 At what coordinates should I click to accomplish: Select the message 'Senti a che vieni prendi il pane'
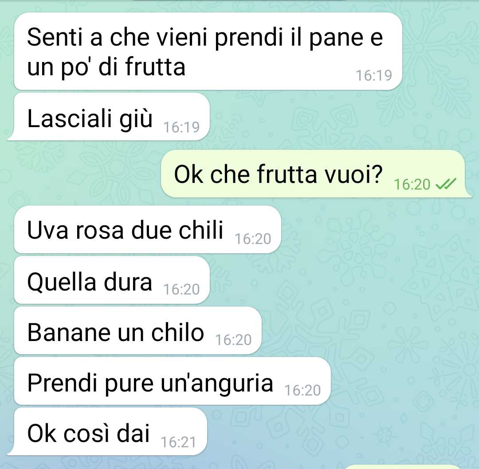pyautogui.click(x=208, y=51)
